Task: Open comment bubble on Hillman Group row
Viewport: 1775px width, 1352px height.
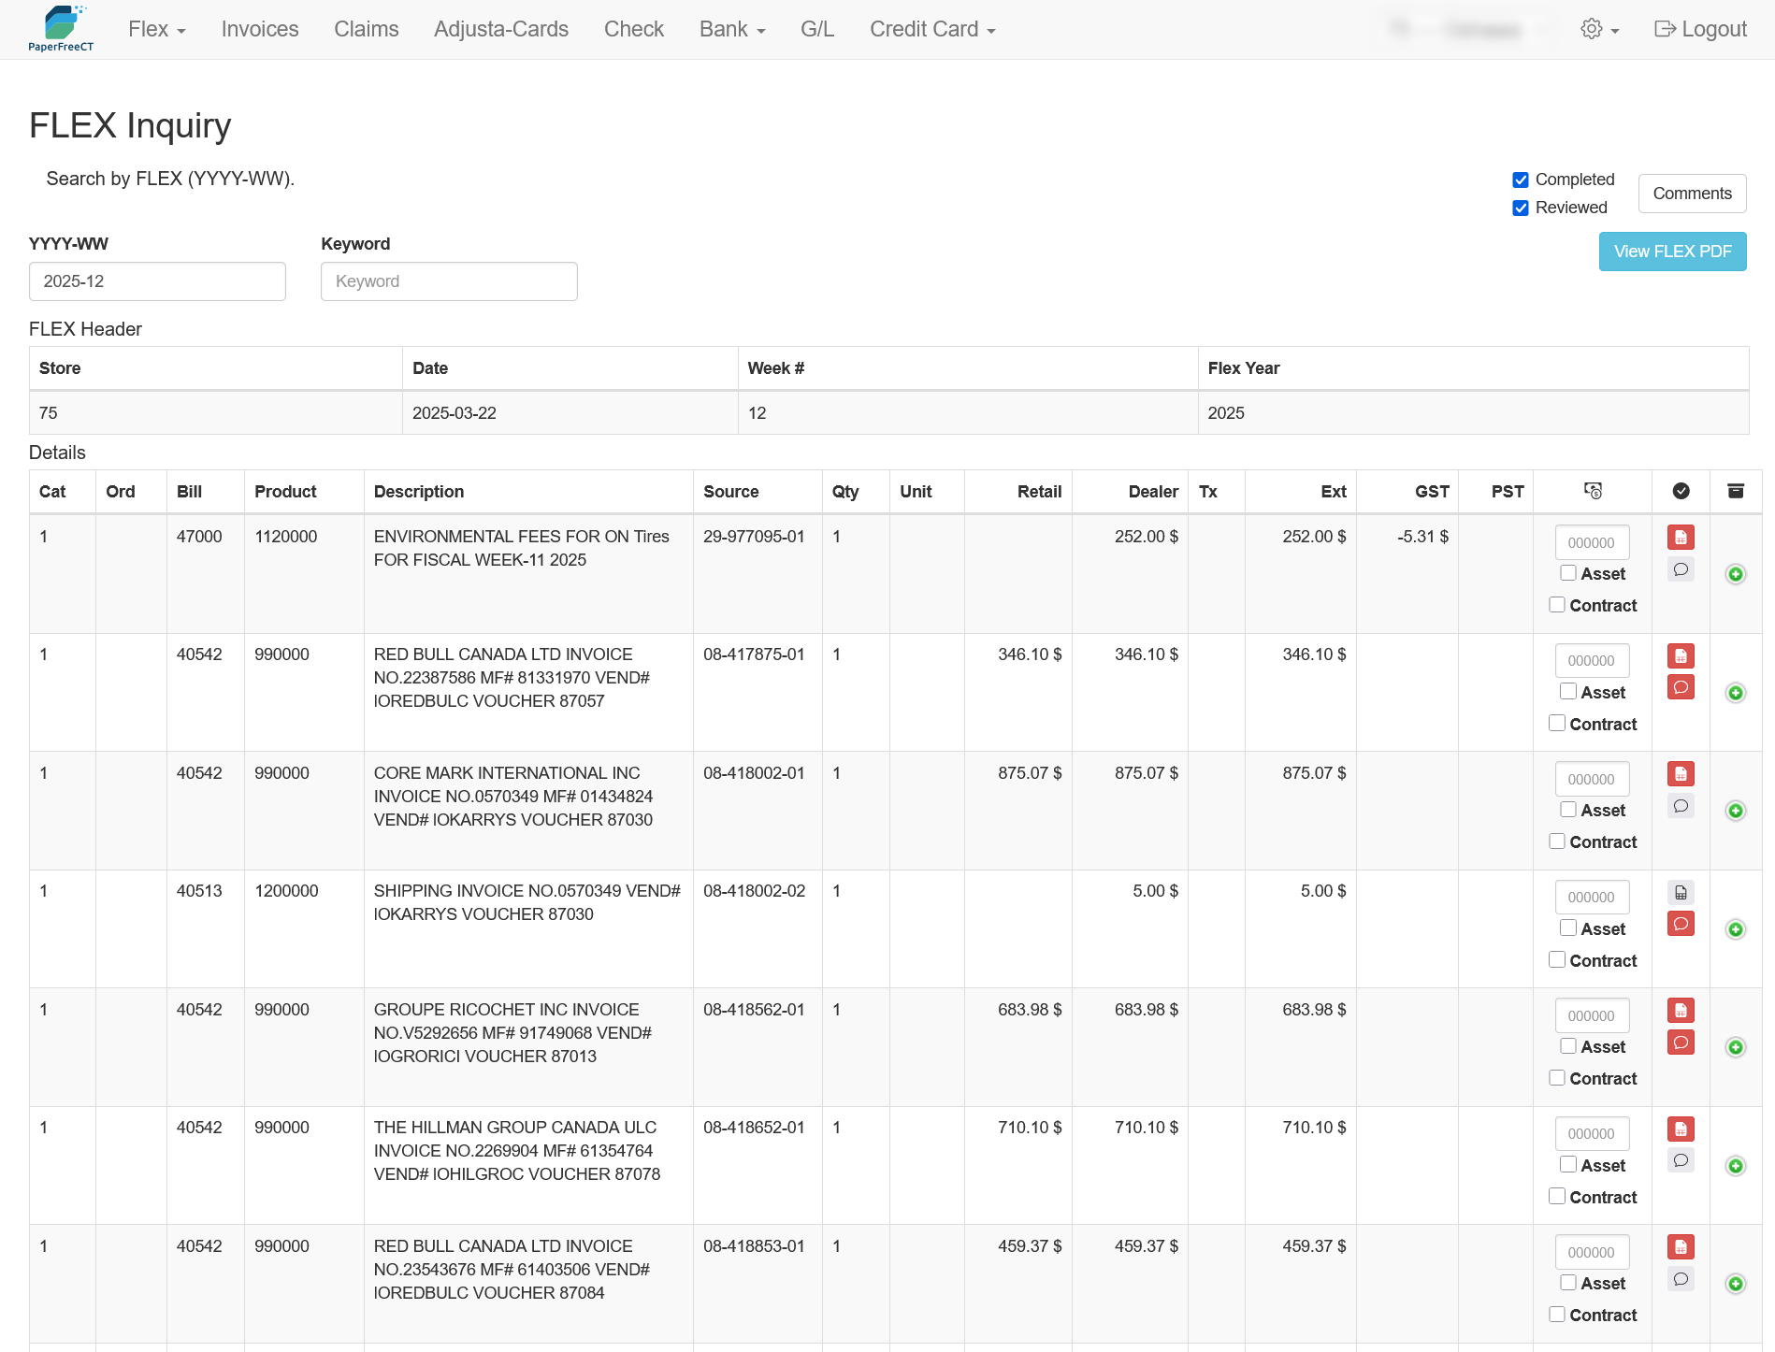Action: pos(1680,1160)
